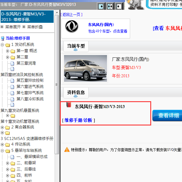The height and width of the screenshot is (182, 182).
Task: Click the right-arrow panel layout icon
Action: (x=101, y=7)
